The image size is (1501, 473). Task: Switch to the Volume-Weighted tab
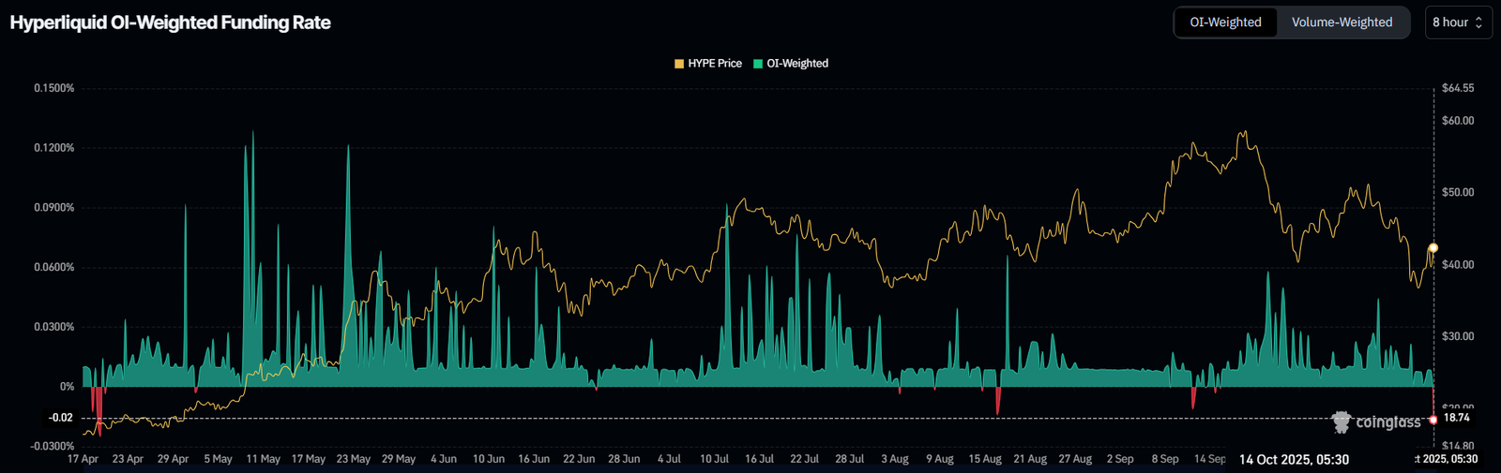(x=1342, y=22)
